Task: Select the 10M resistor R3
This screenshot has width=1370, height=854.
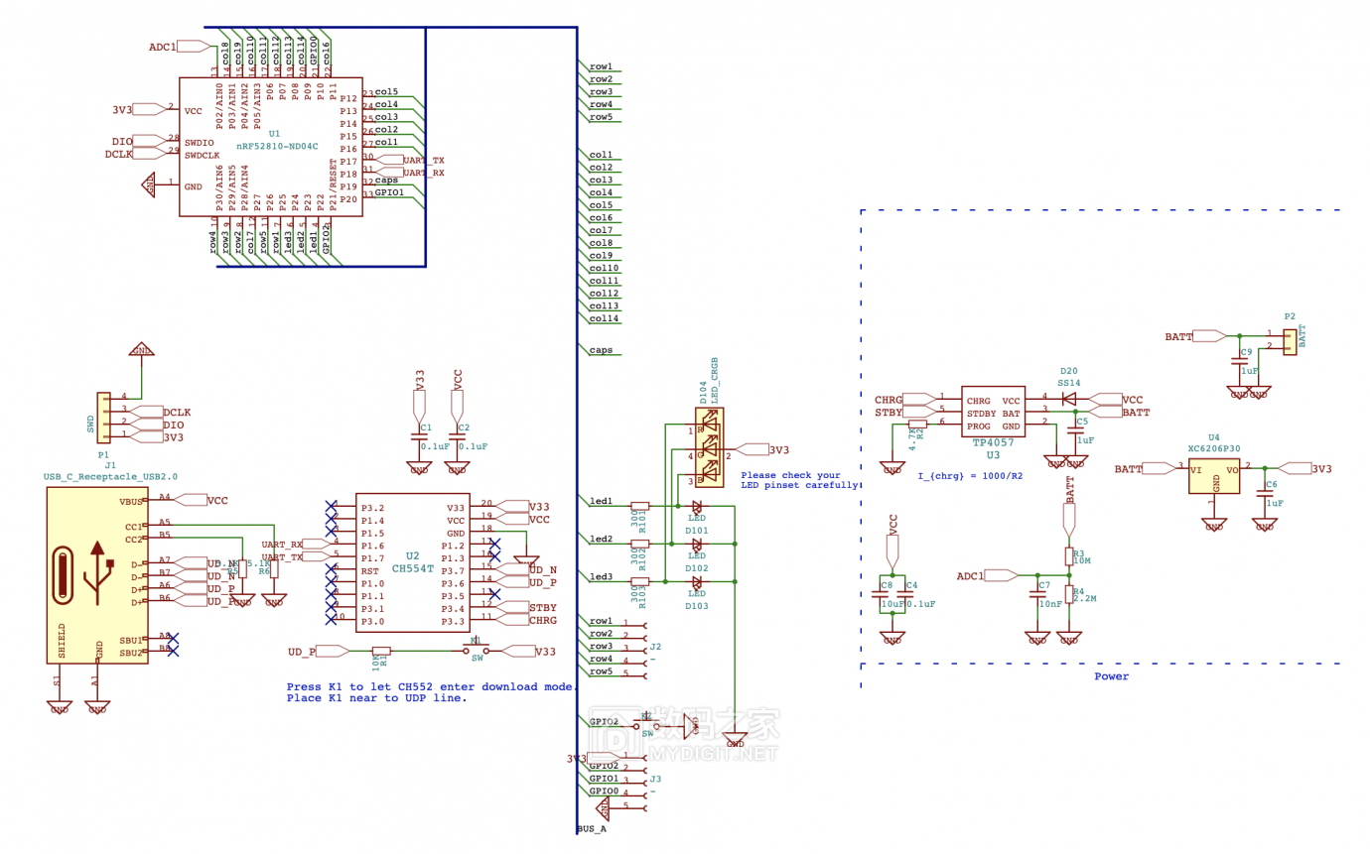Action: (1069, 555)
